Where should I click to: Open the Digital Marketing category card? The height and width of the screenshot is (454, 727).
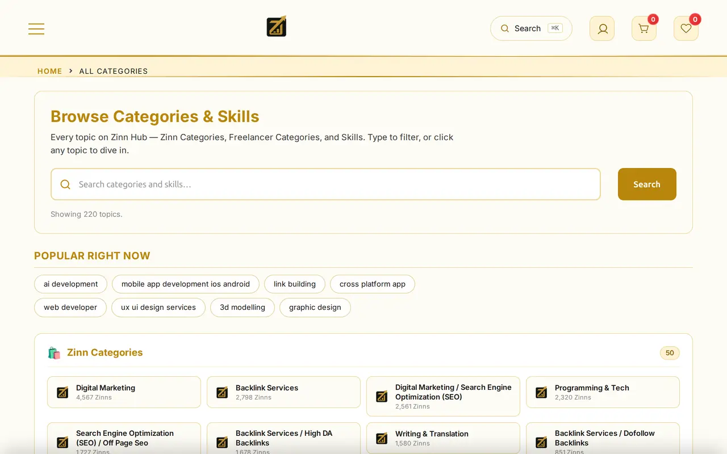(124, 392)
